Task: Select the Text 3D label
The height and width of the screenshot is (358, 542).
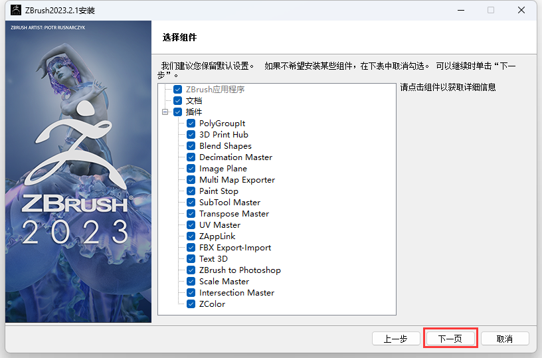Action: [213, 259]
